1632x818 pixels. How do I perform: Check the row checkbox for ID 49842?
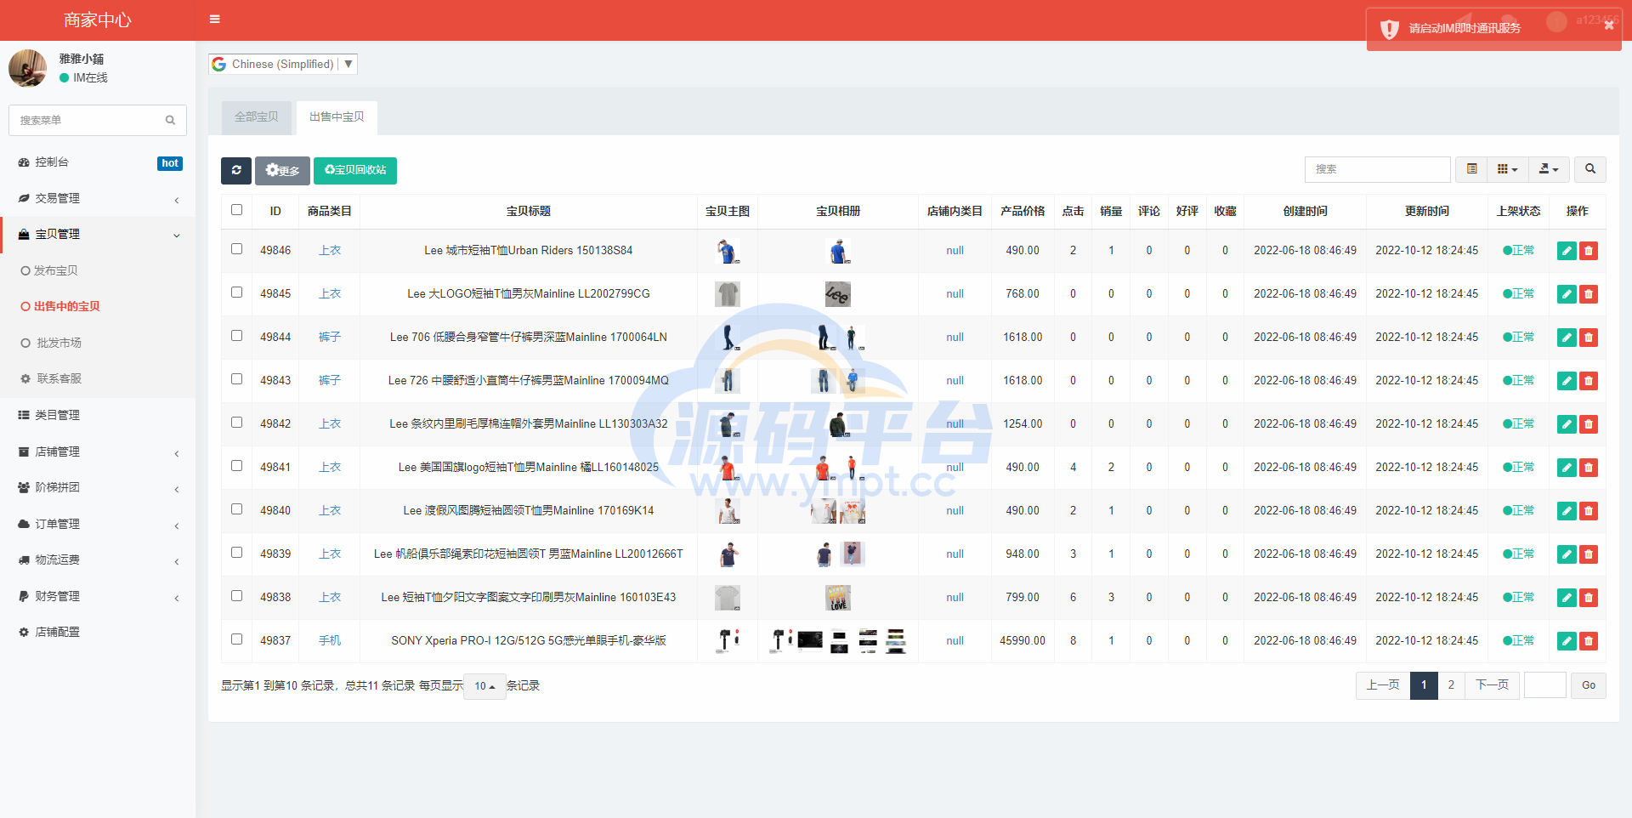click(237, 423)
